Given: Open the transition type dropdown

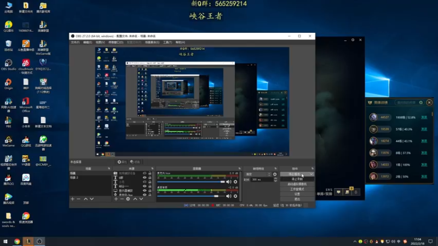Looking at the screenshot, I should pos(258,174).
